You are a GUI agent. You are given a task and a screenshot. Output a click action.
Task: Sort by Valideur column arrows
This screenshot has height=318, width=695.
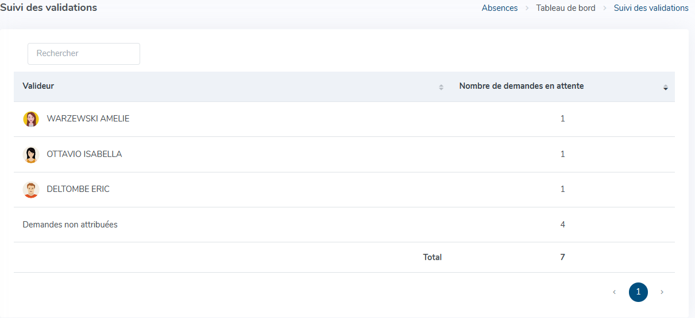(x=441, y=87)
